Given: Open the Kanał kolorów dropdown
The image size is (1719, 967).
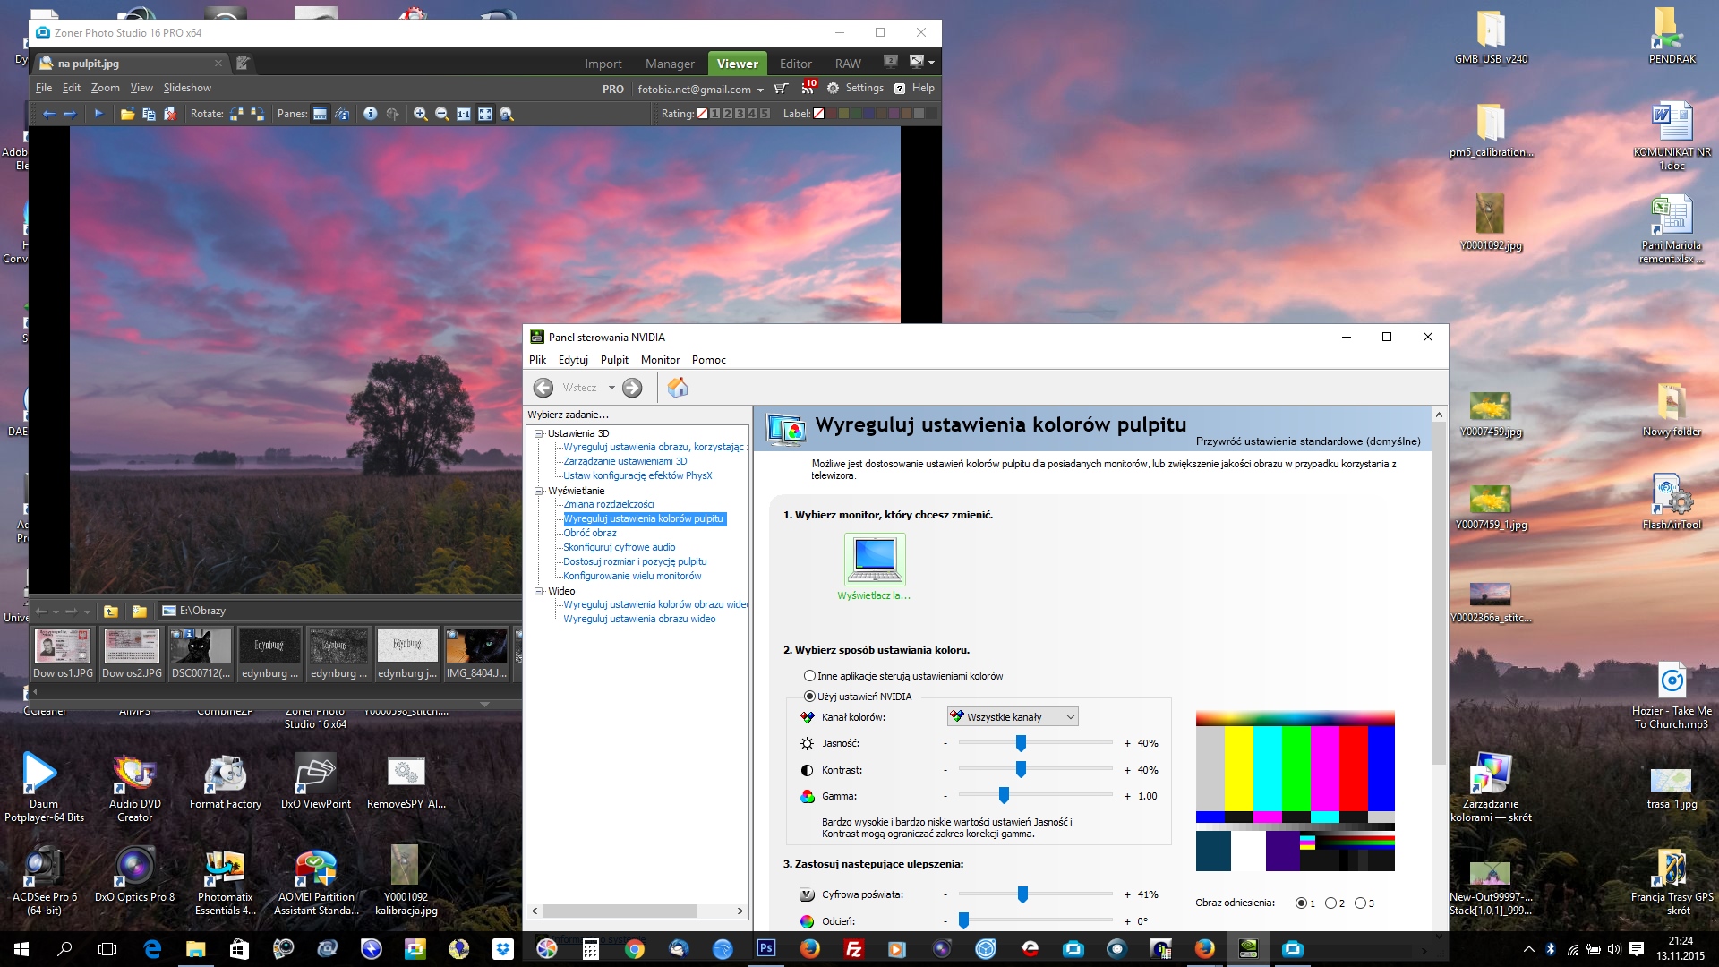Looking at the screenshot, I should pyautogui.click(x=1013, y=716).
